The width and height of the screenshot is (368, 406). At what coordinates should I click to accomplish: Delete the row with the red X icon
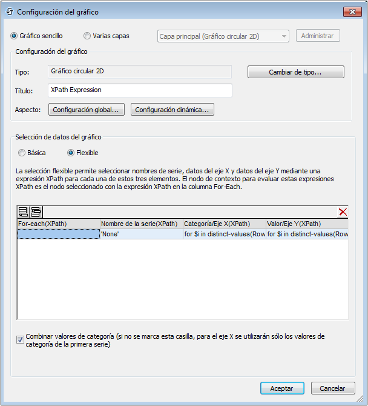point(343,212)
